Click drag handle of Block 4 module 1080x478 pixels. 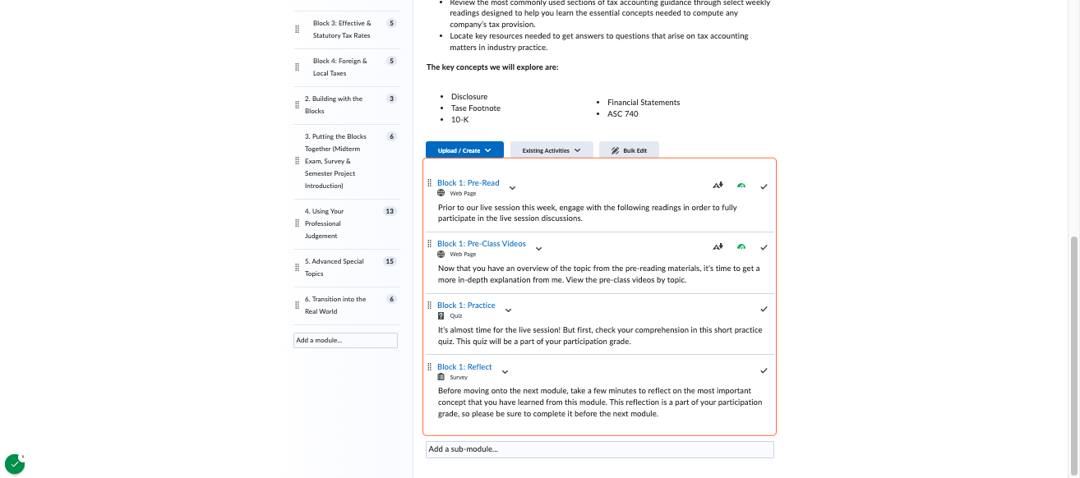coord(297,67)
